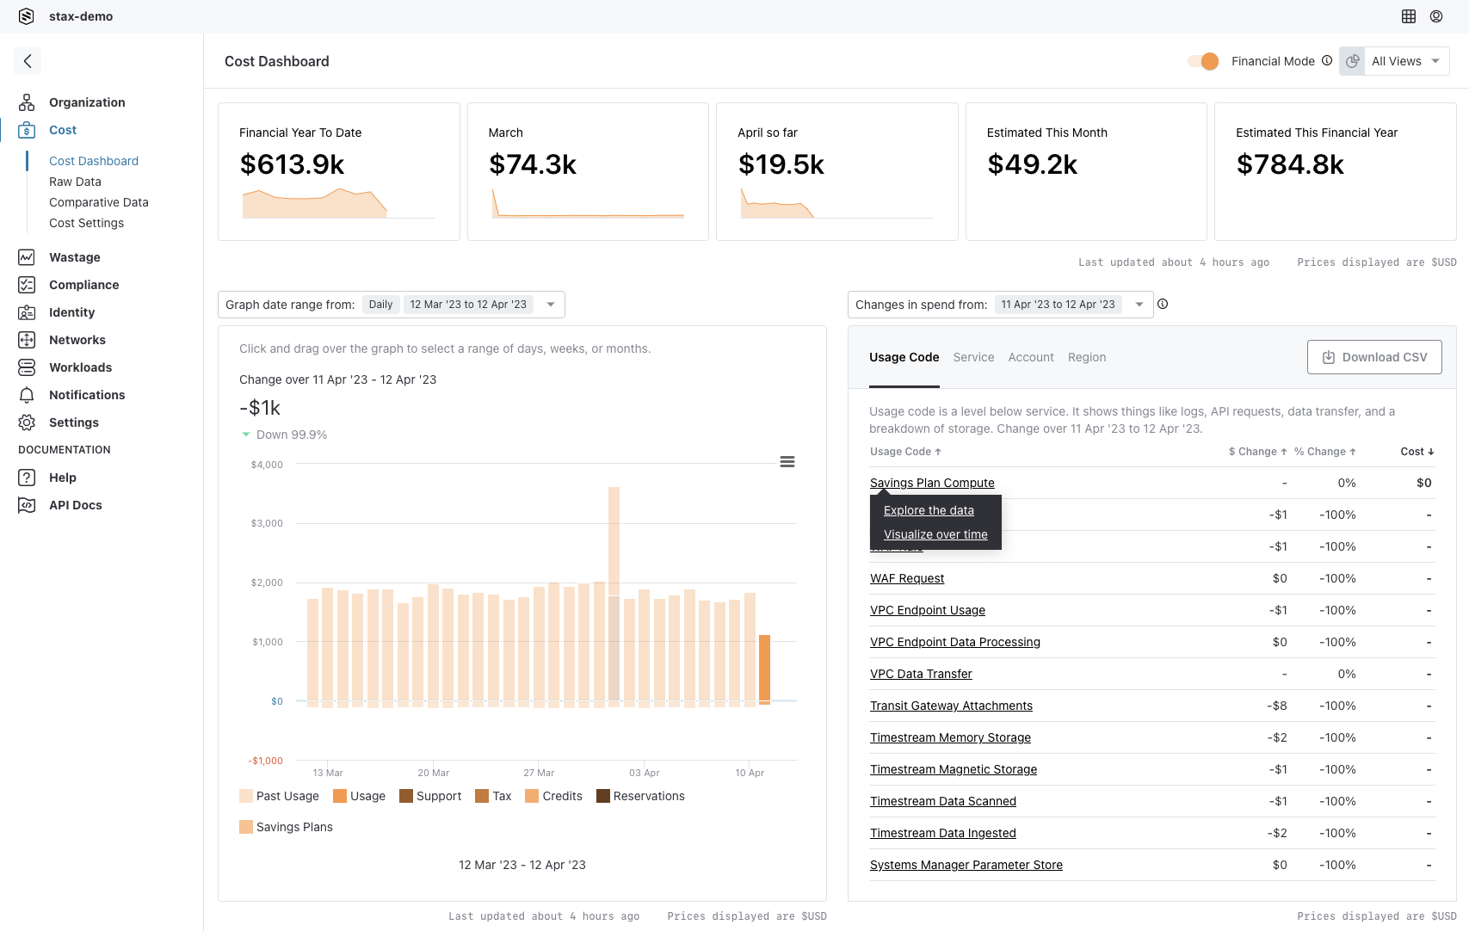The width and height of the screenshot is (1469, 931).
Task: Open Savings Plan Compute usage code
Action: [x=932, y=483]
